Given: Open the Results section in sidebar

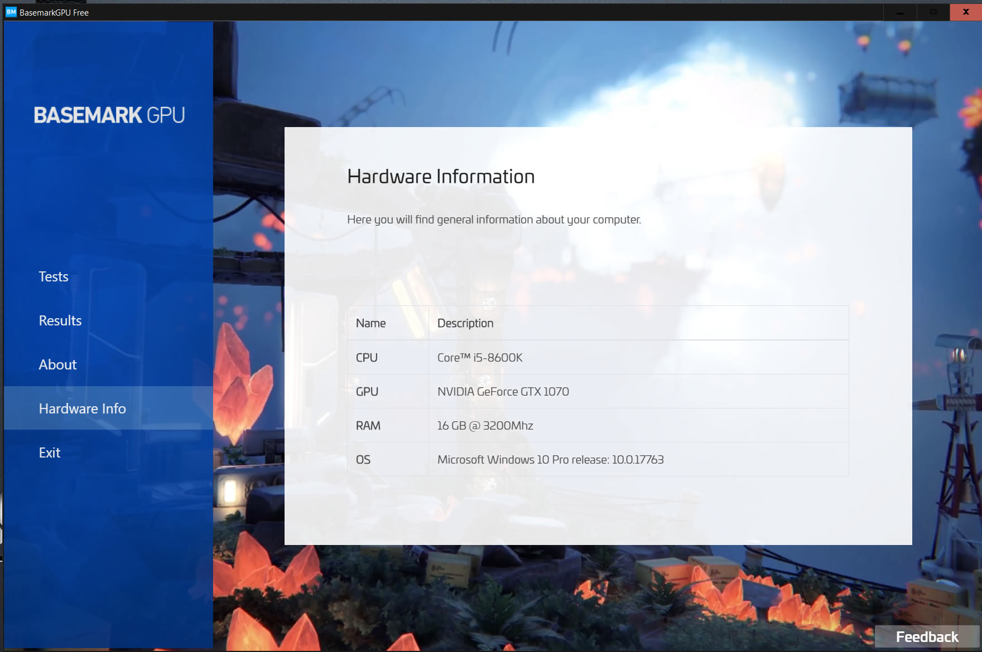Looking at the screenshot, I should pyautogui.click(x=60, y=320).
